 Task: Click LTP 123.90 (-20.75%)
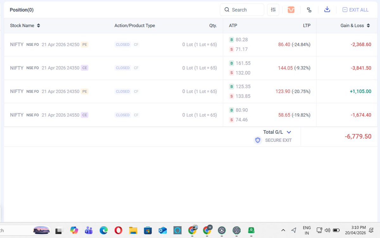click(x=293, y=91)
